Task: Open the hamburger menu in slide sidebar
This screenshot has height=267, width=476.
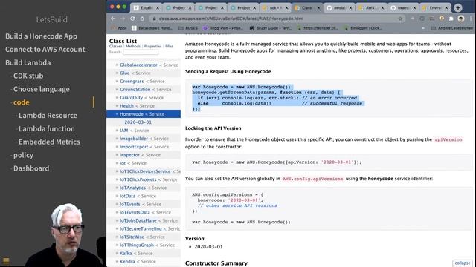Action: [x=6, y=261]
